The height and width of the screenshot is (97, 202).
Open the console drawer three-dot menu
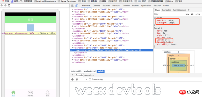(72, 75)
